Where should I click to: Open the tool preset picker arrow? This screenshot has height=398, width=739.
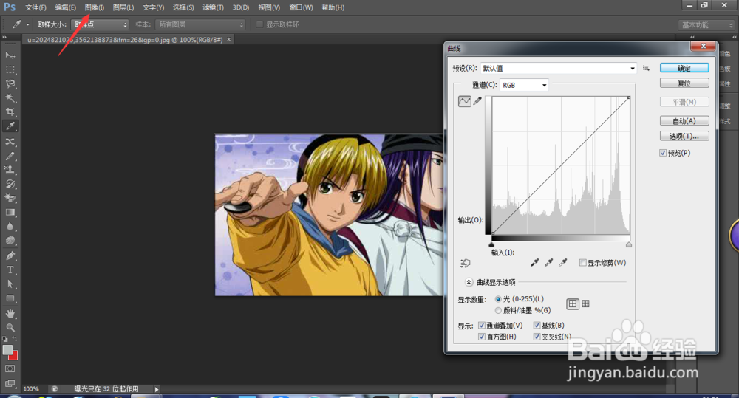click(28, 24)
